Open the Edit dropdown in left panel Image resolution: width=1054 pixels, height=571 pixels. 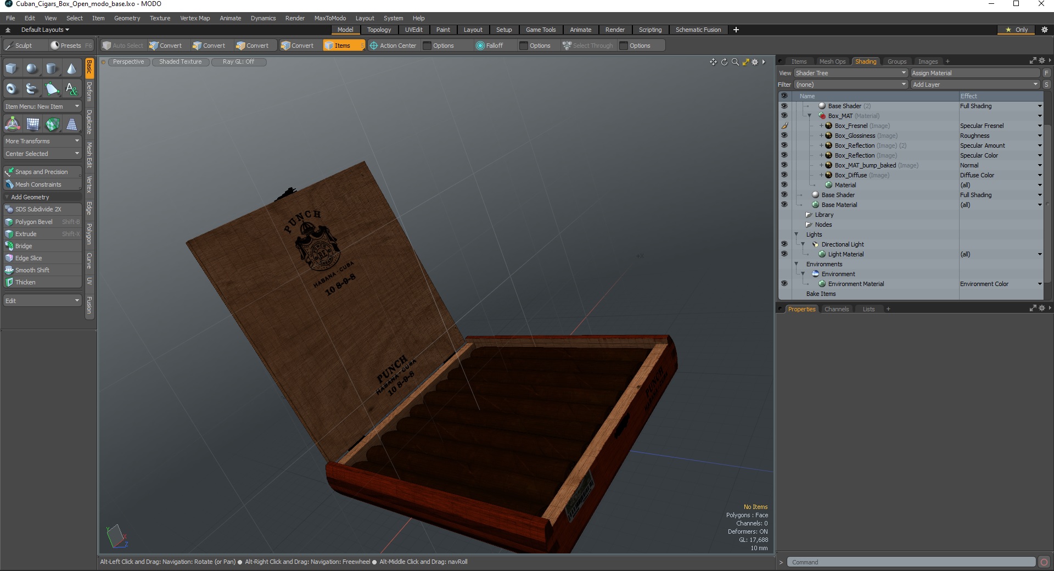(42, 301)
